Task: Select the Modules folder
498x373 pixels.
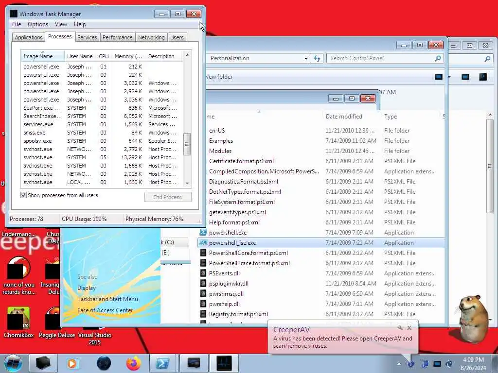Action: [x=220, y=151]
